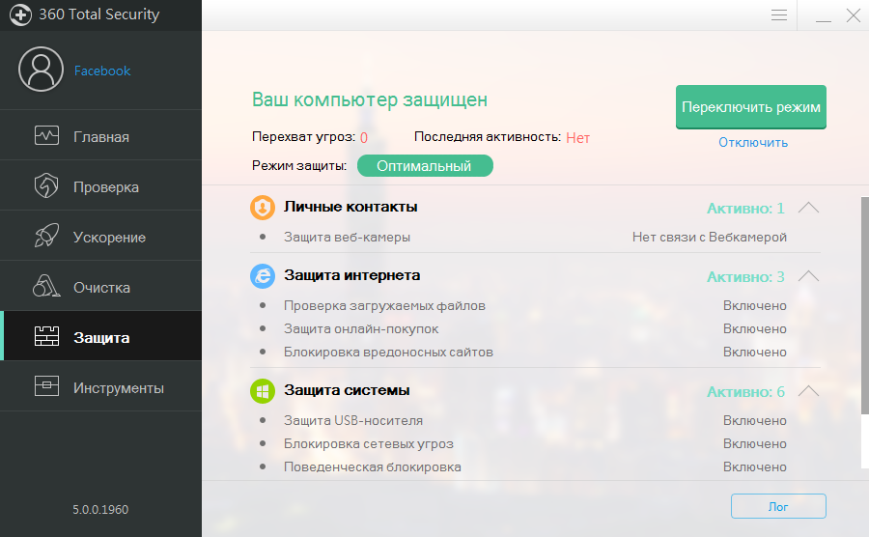
Task: Click Включено status for Блокировка сетевых угроз
Action: tap(755, 444)
